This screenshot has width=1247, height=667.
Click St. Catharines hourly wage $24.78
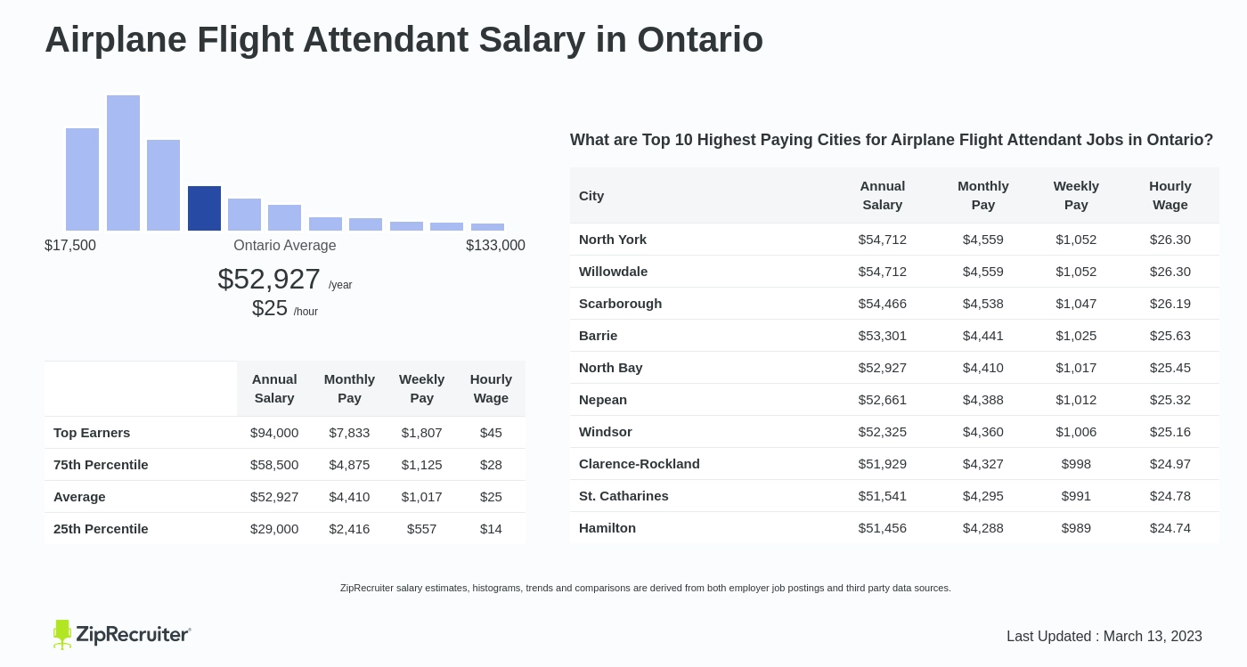(1170, 495)
